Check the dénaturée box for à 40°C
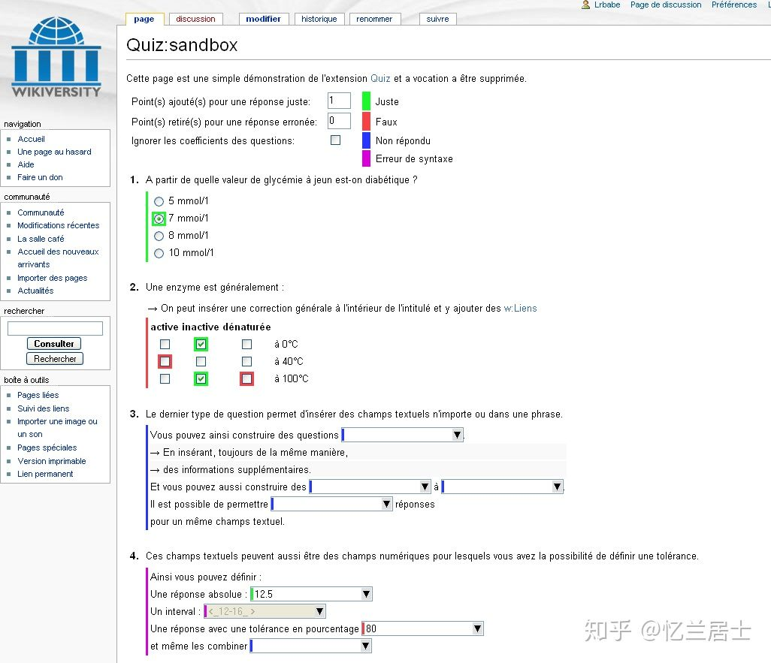 (x=246, y=362)
